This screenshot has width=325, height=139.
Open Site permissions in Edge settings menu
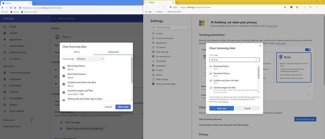click(163, 57)
